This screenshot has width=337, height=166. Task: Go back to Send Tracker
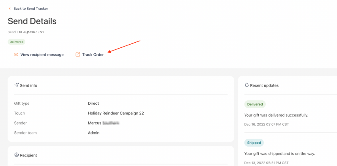(x=31, y=9)
